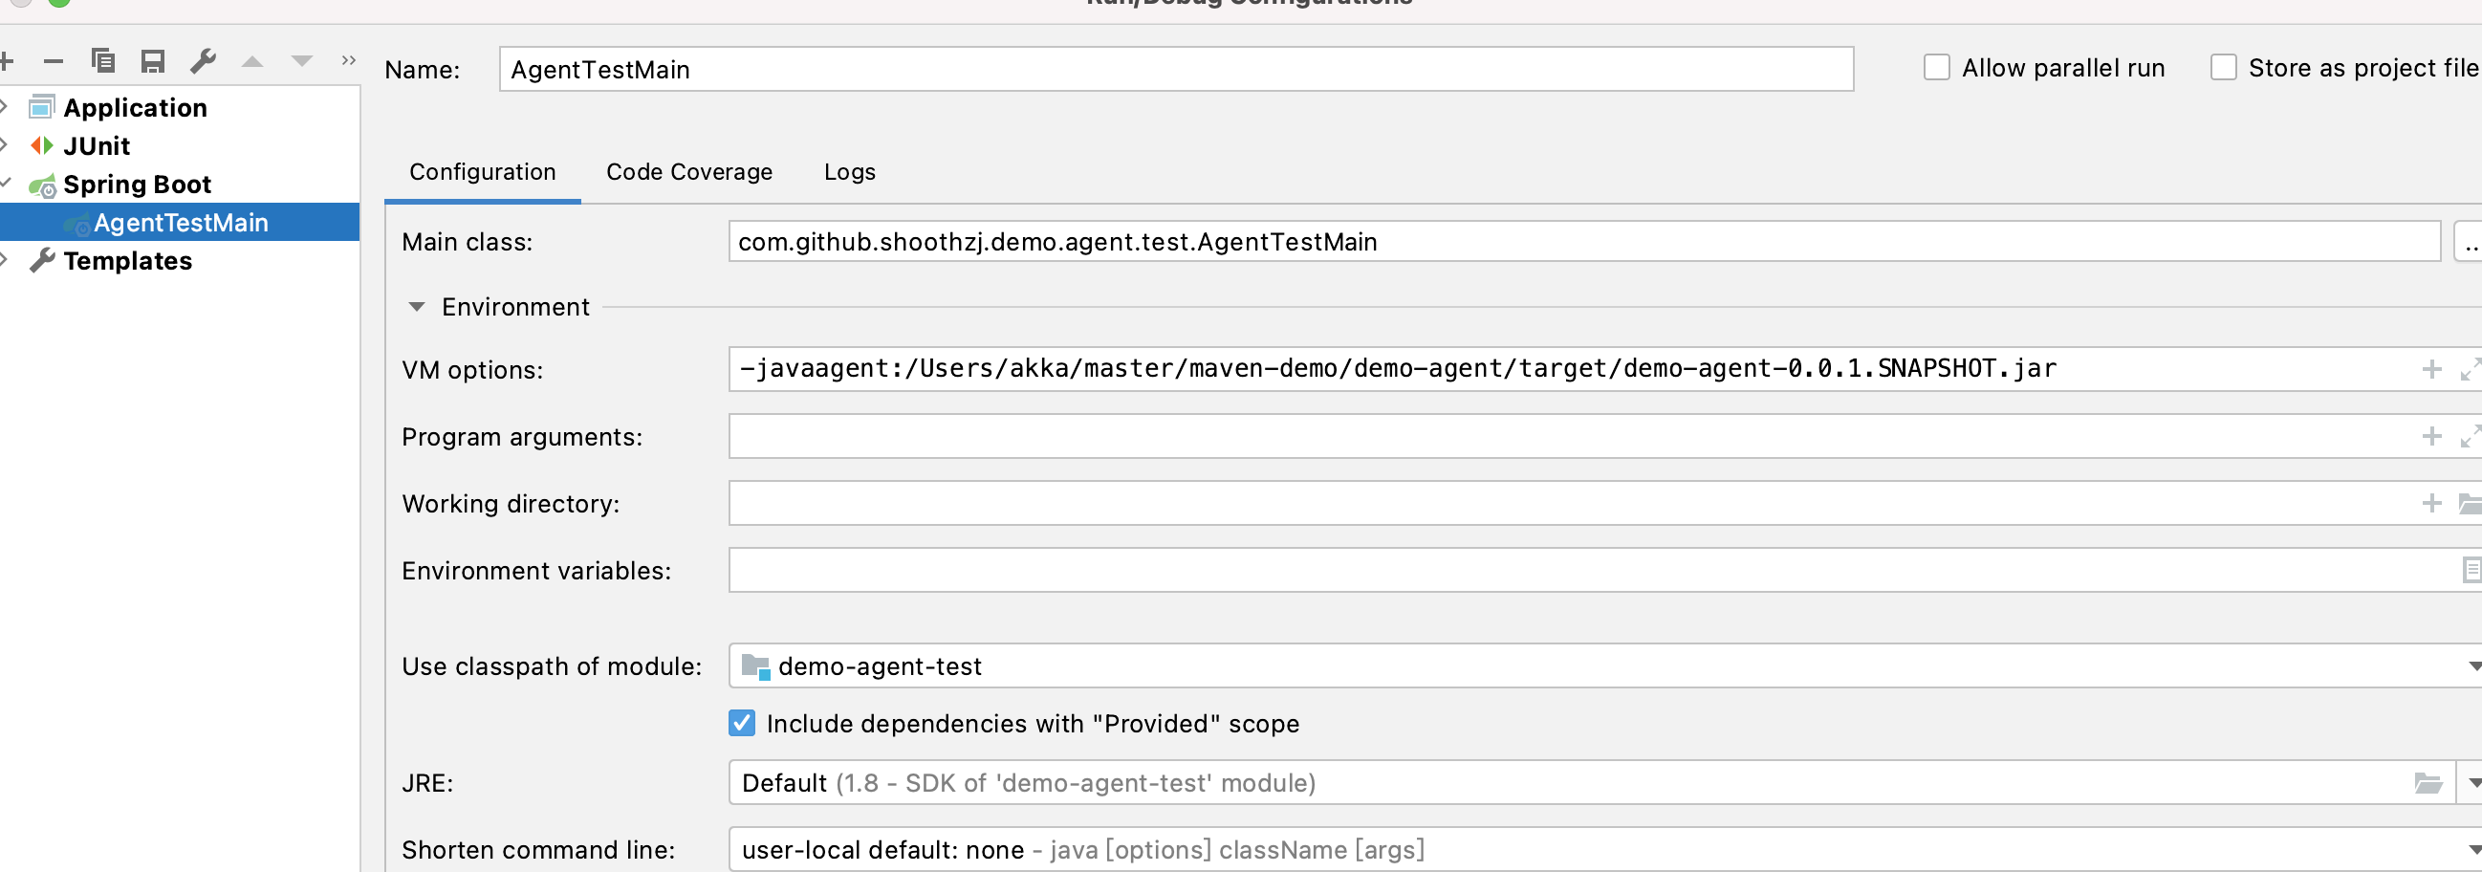
Task: Open edit templates via wrench icon
Action: 203,61
